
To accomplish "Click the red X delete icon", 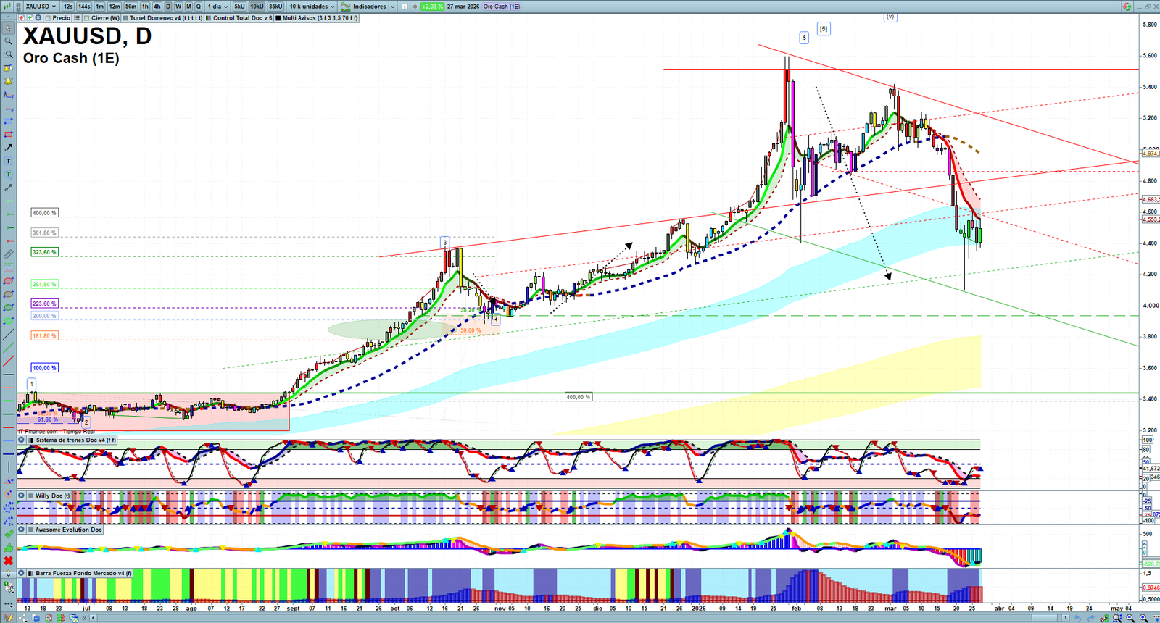I will [8, 561].
